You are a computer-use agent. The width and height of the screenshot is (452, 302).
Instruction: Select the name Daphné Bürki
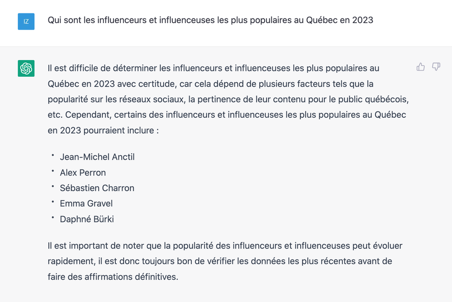pos(88,219)
